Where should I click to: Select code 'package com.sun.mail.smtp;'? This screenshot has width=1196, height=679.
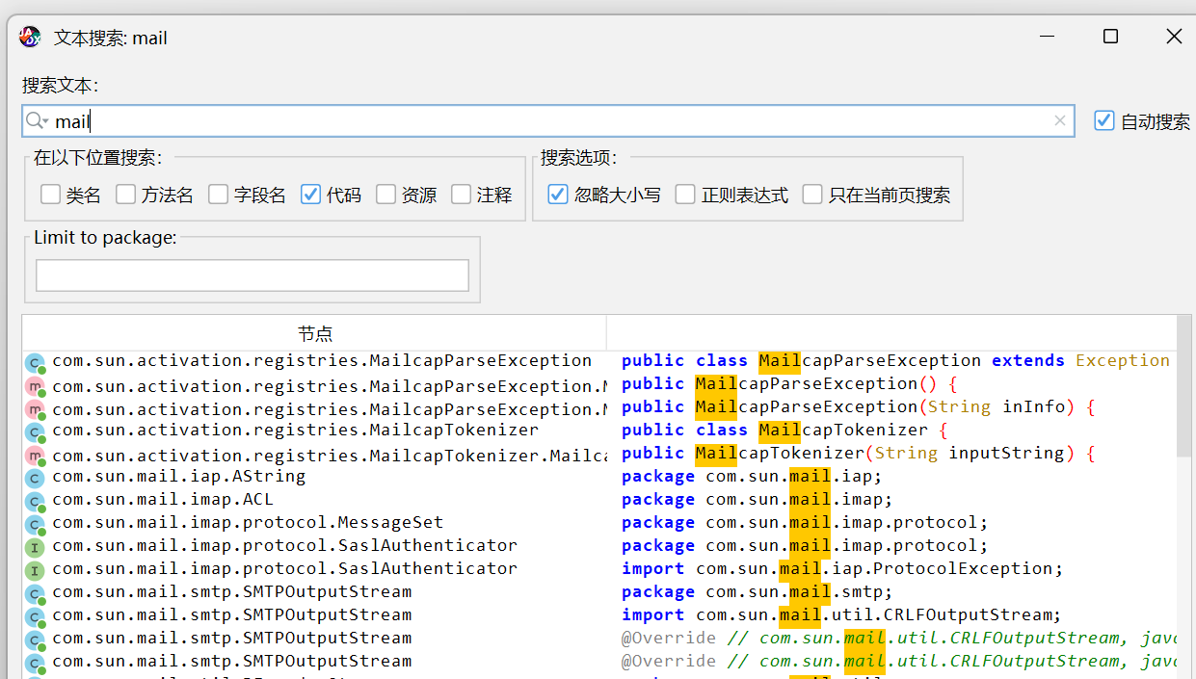(x=757, y=591)
